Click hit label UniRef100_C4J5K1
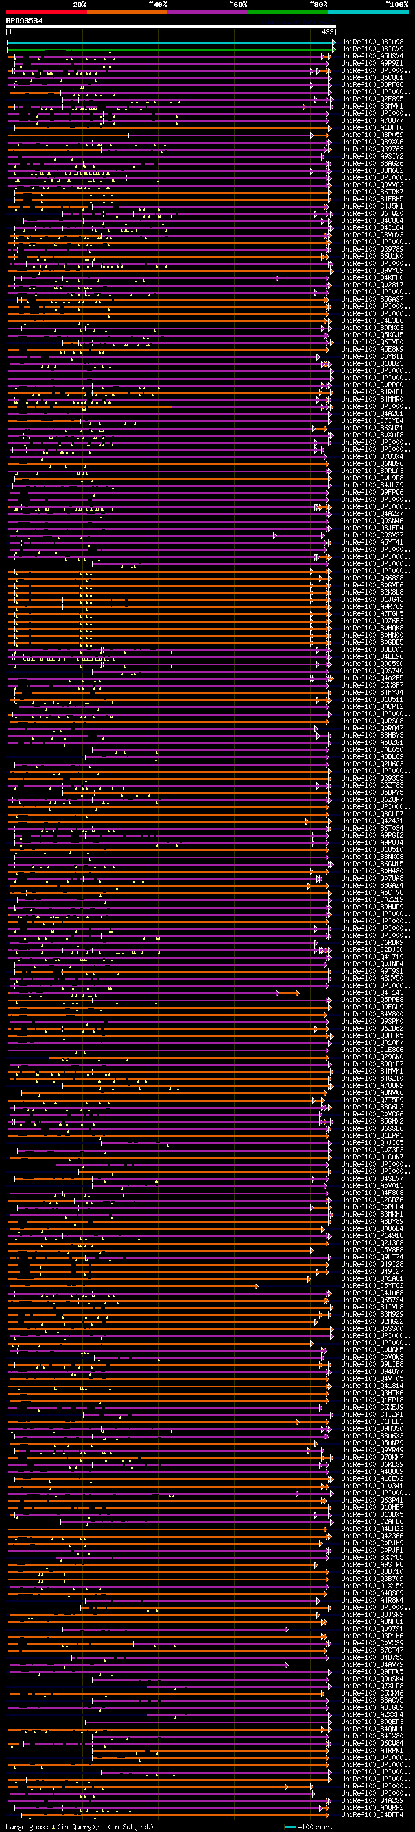The height and width of the screenshot is (1832, 415). point(372,206)
